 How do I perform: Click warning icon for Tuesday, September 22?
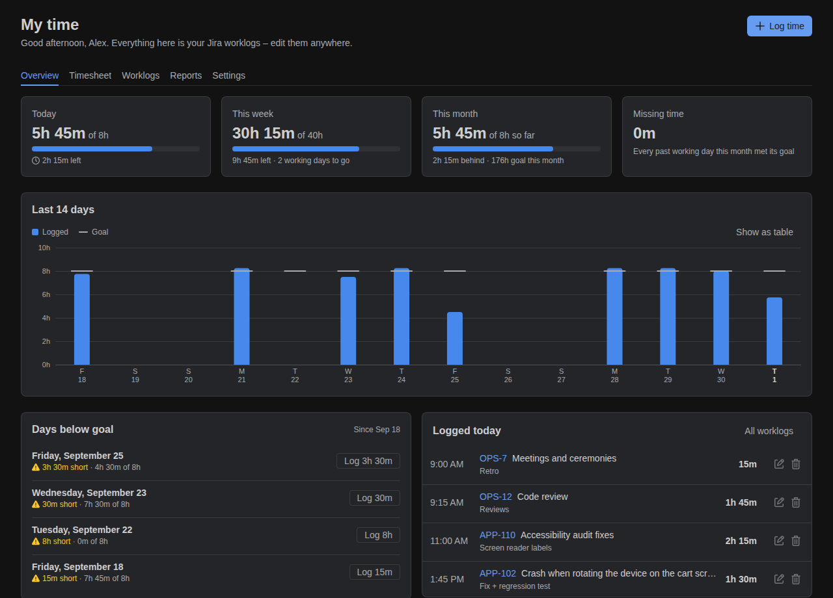click(x=36, y=541)
